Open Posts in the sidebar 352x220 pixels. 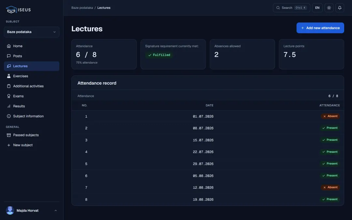click(32, 56)
